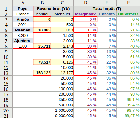Image resolution: width=140 pixels, height=118 pixels.
Task: Select effective rate '22 %' cell
Action: click(x=107, y=62)
